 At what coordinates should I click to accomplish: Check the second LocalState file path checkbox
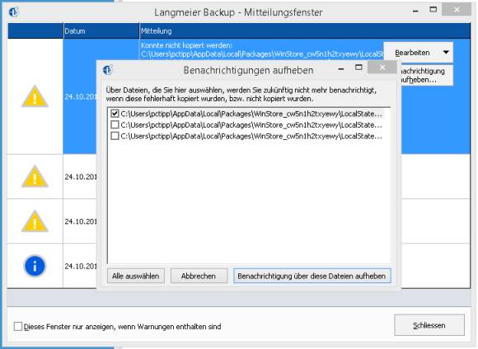pos(115,124)
